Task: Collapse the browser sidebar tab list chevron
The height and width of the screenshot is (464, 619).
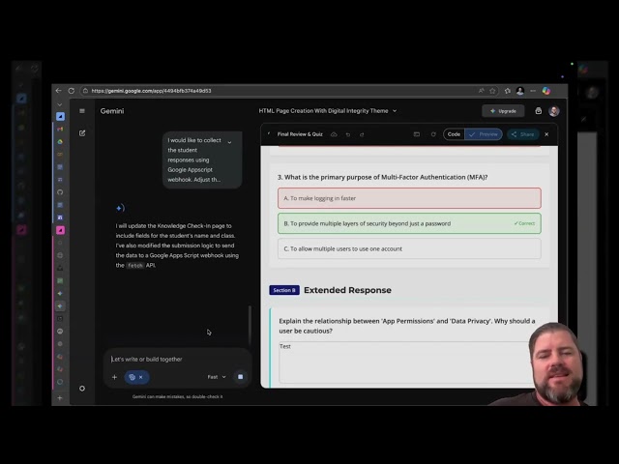Action: [x=60, y=104]
